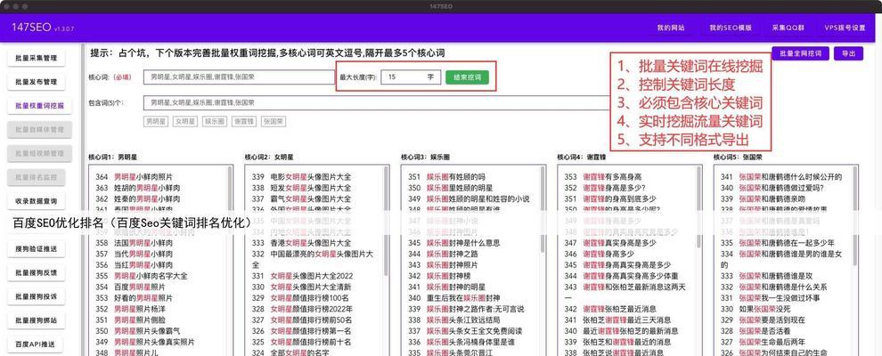Open 批量搜狗投诉 in the sidebar
The height and width of the screenshot is (356, 882).
coord(36,296)
